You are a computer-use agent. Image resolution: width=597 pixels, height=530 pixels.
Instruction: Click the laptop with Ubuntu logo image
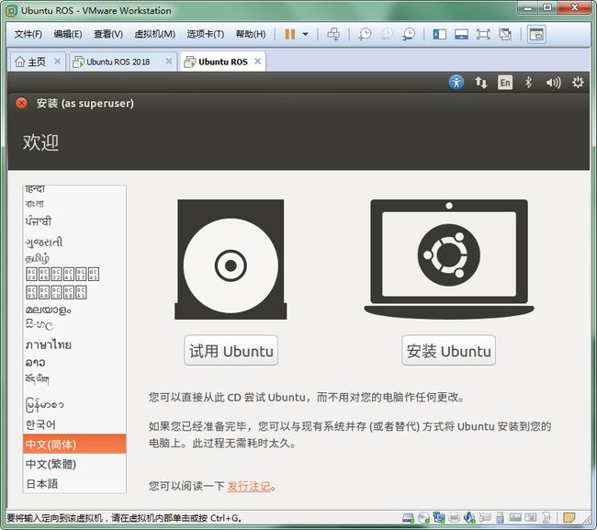[449, 259]
